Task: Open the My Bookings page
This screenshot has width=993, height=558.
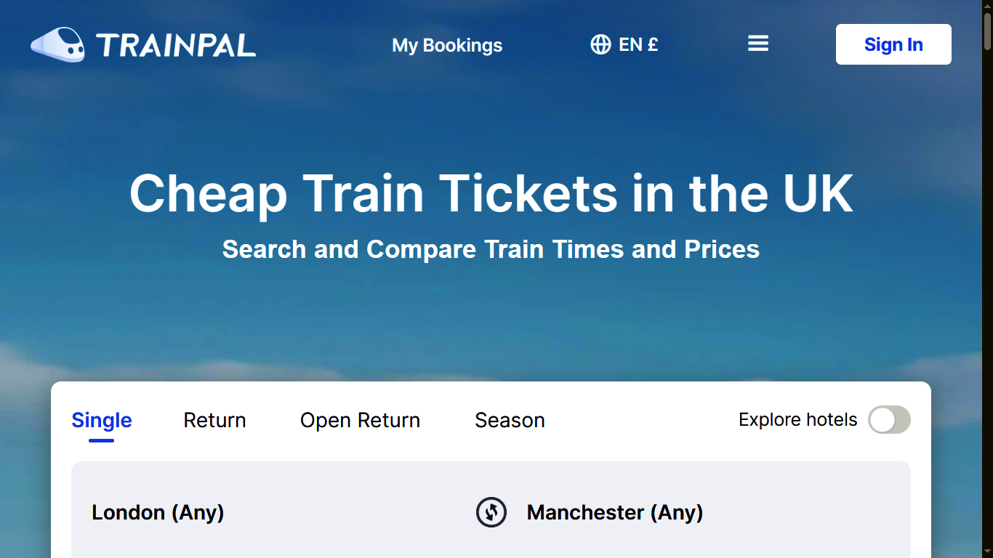Action: point(447,45)
